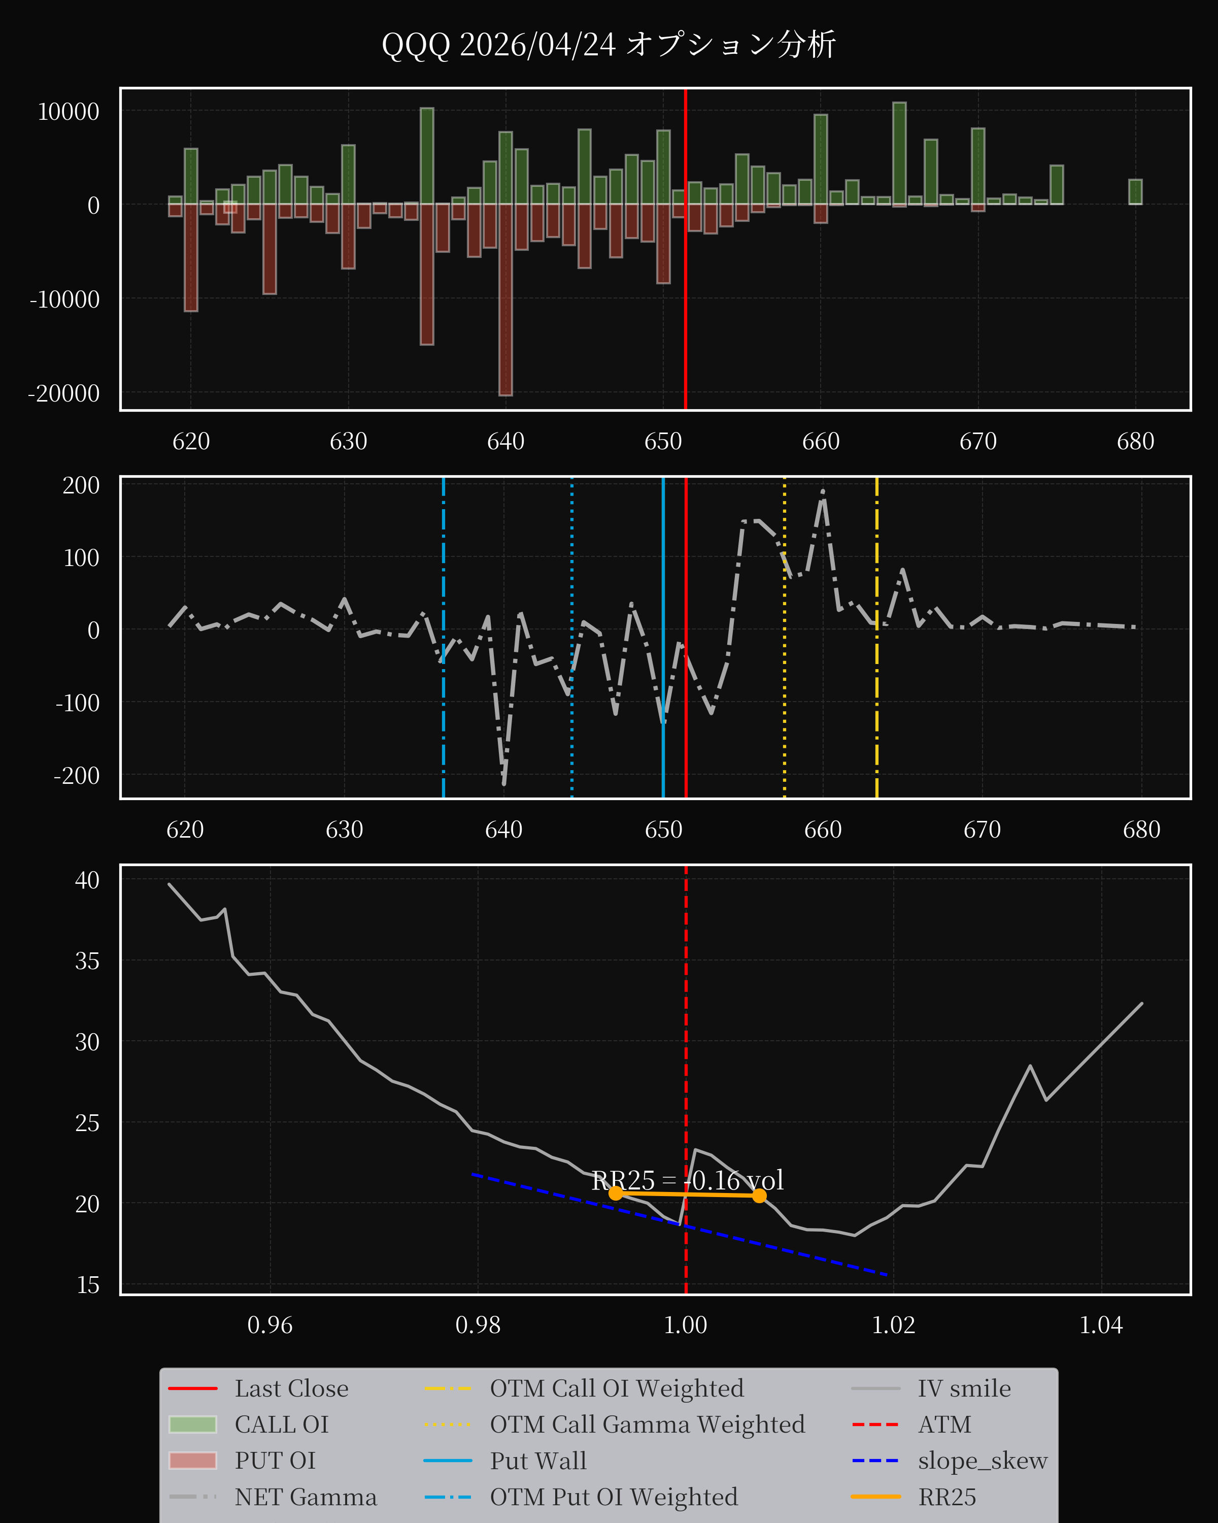Click the red Last Close legend line sample
This screenshot has width=1218, height=1523.
pyautogui.click(x=193, y=1389)
